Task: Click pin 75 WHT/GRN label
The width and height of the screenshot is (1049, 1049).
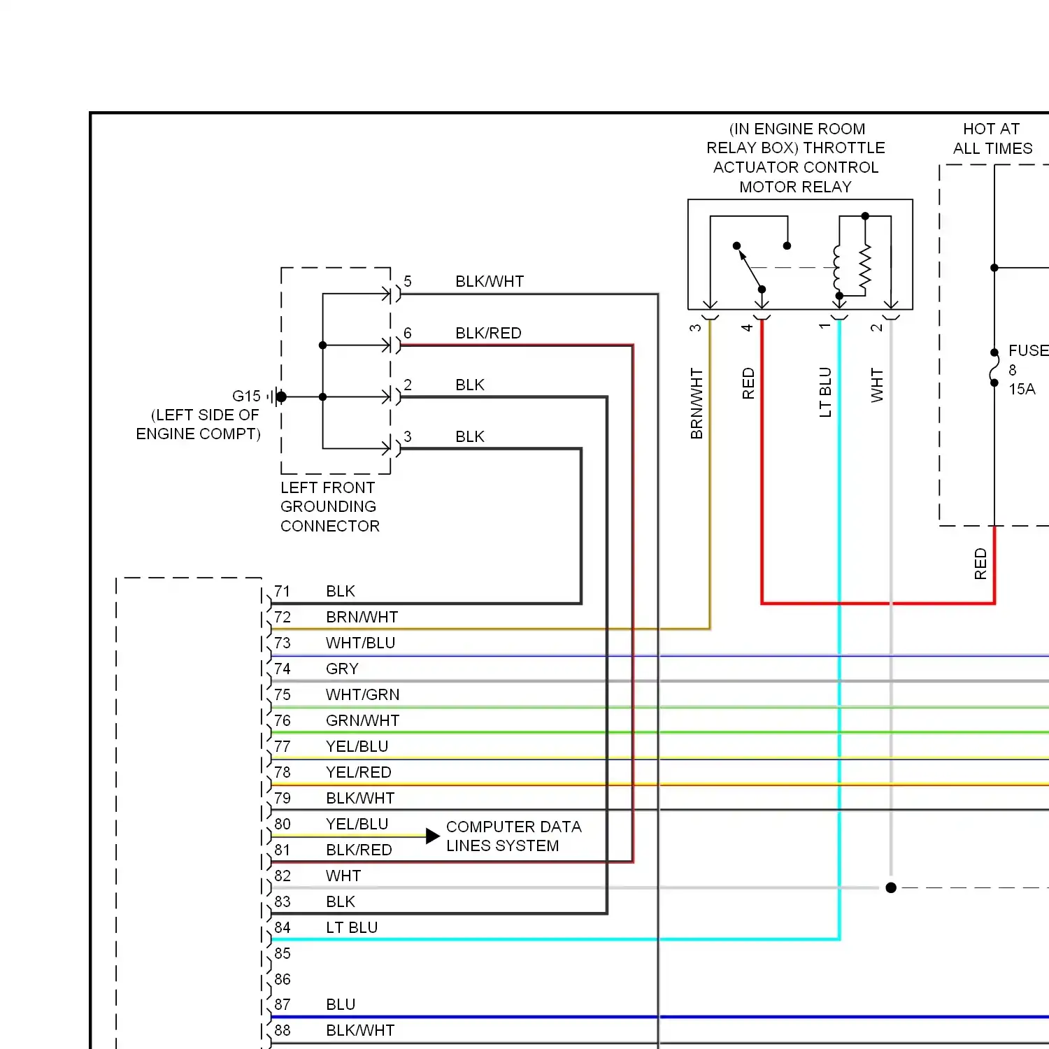Action: (363, 694)
